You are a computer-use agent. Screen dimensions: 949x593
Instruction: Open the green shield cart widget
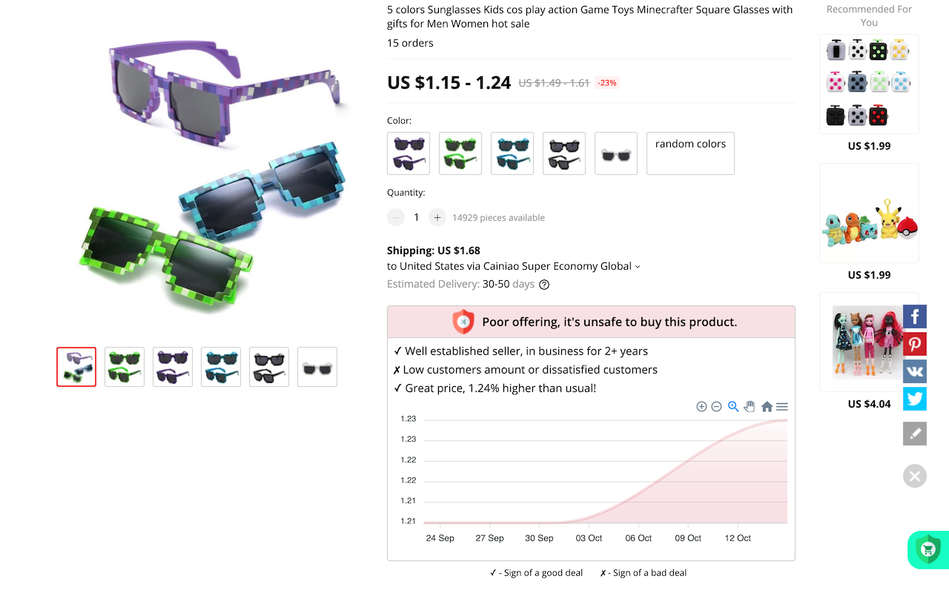(927, 549)
